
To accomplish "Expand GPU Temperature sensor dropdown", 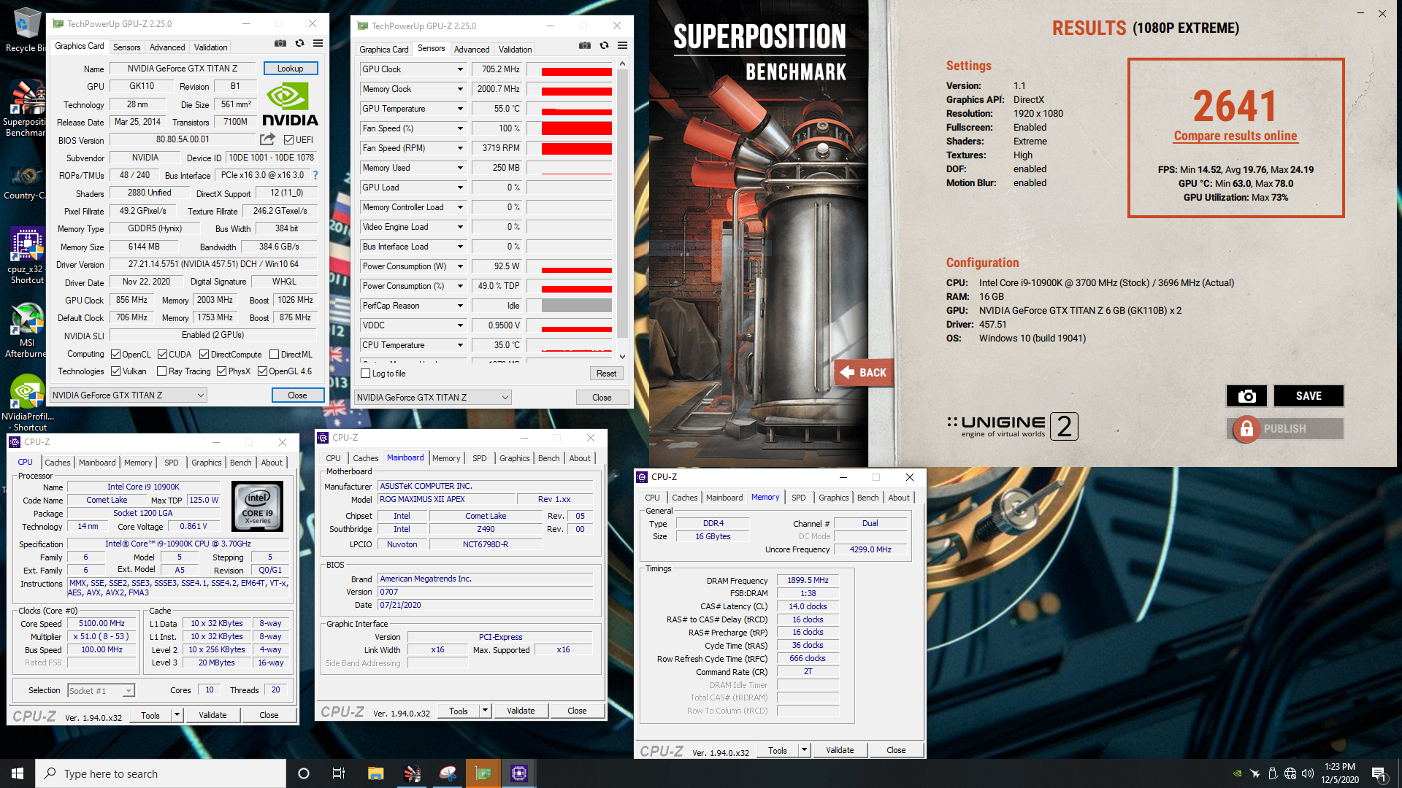I will coord(460,109).
